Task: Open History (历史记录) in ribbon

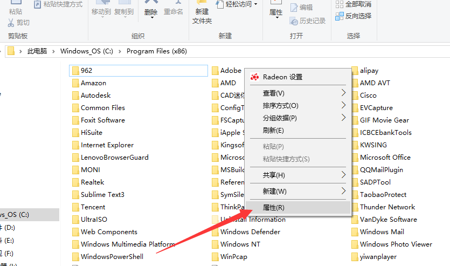Action: click(308, 21)
